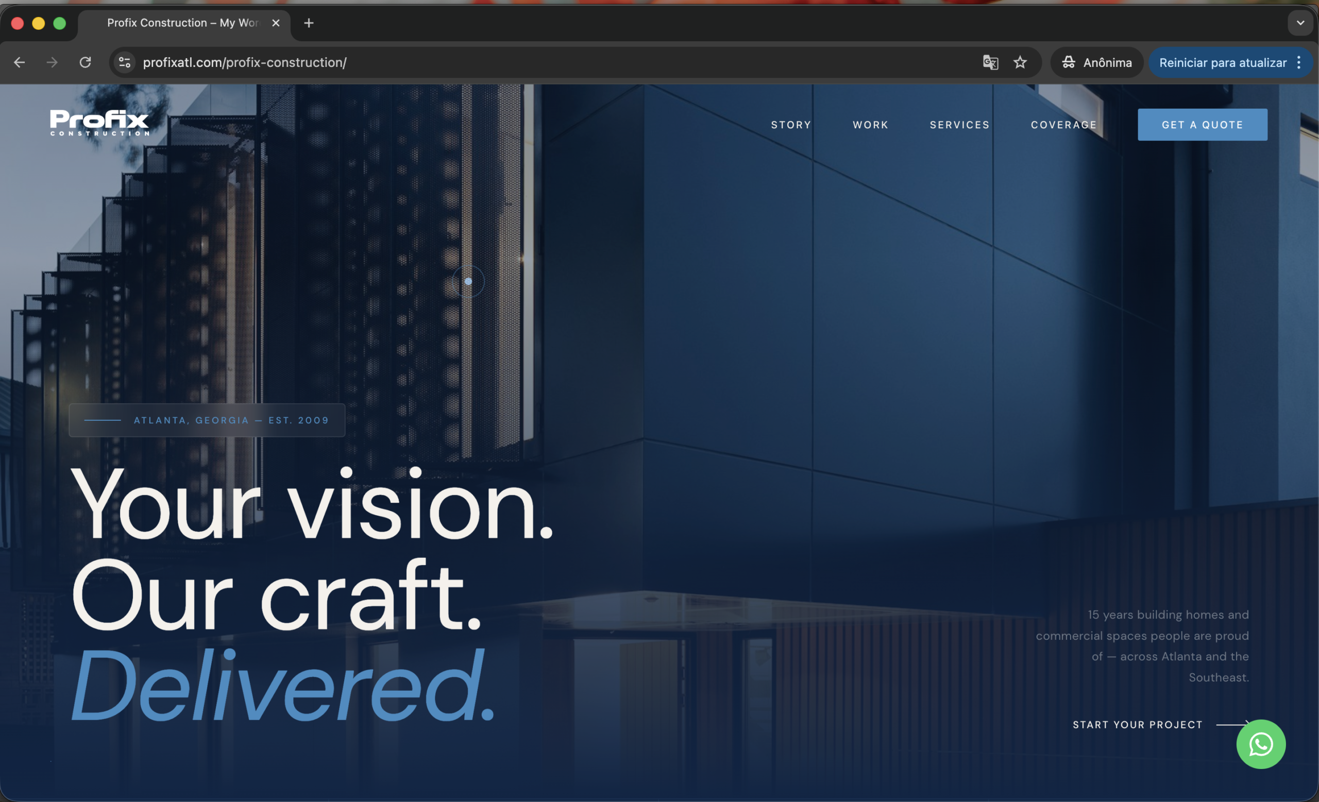Maximize window using green button
Screen dimensions: 1319x802
tap(59, 23)
